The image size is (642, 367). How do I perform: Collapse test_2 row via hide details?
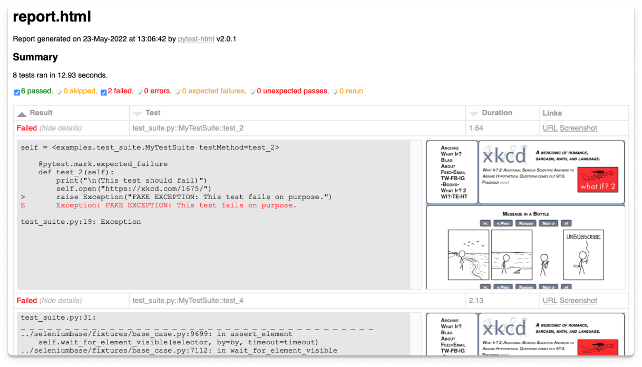tap(61, 128)
